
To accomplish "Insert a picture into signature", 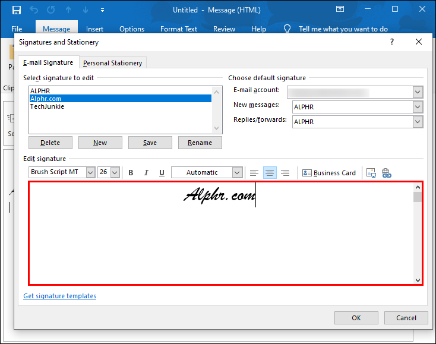I will [x=371, y=173].
